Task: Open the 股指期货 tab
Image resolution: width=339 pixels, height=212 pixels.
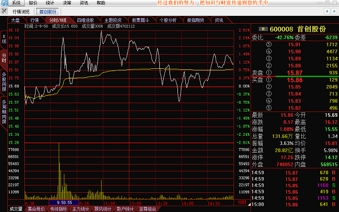Action: coord(195,20)
